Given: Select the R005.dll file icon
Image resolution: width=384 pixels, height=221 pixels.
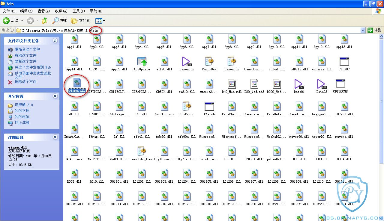Looking at the screenshot, I should pyautogui.click(x=74, y=174).
